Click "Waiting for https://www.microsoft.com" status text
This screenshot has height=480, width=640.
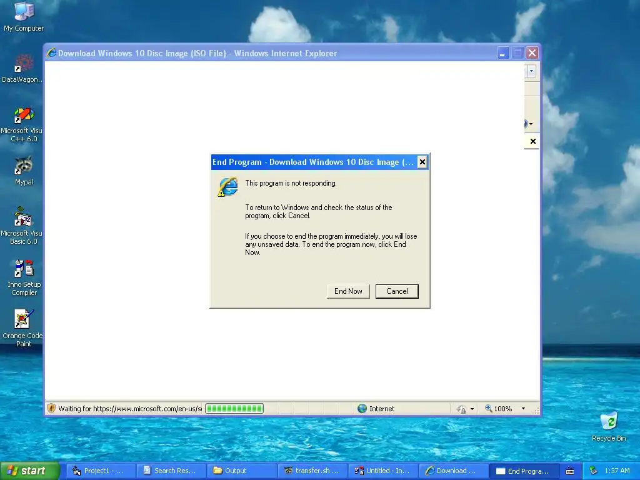tap(130, 409)
